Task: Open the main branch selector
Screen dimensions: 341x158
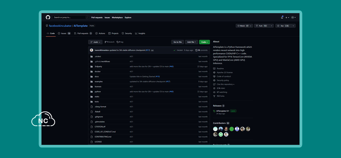Action: (x=95, y=42)
